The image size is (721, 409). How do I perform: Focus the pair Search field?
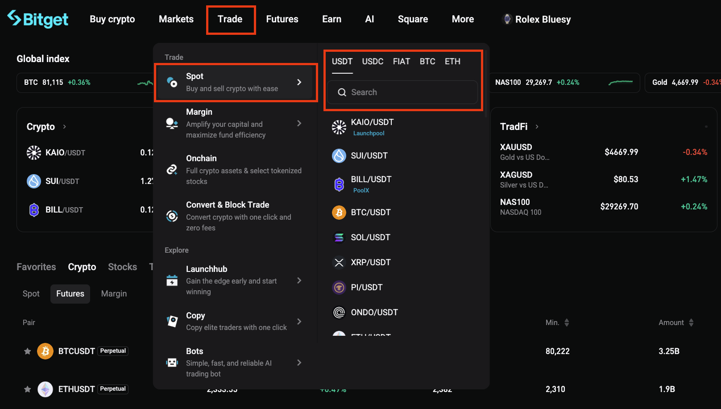point(402,92)
